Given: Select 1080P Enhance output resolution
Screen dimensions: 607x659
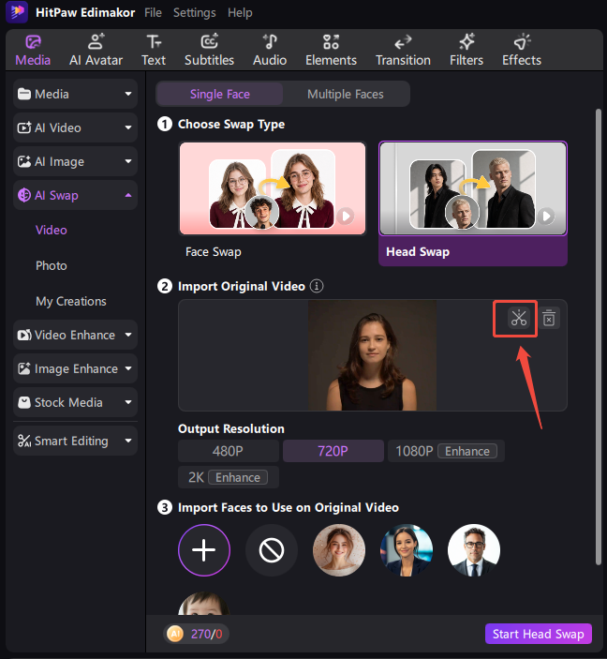Looking at the screenshot, I should pyautogui.click(x=446, y=451).
